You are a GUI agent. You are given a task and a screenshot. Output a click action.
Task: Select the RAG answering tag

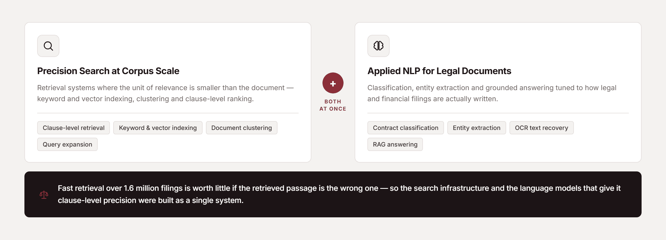395,144
